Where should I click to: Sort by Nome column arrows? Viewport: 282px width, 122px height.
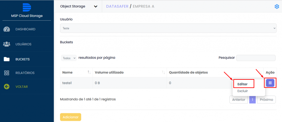click(89, 72)
